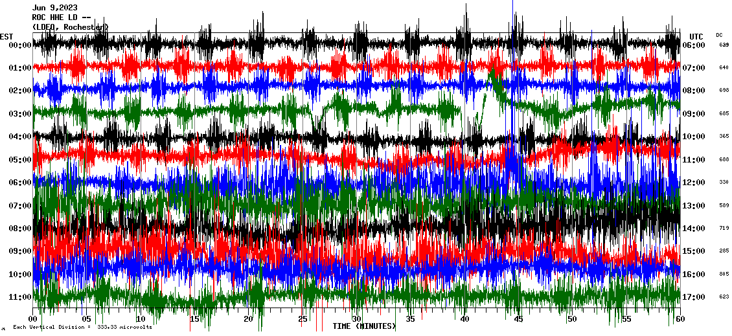The height and width of the screenshot is (336, 732).
Task: Click the "TIME (MINUTES)" axis title
Action: click(364, 326)
